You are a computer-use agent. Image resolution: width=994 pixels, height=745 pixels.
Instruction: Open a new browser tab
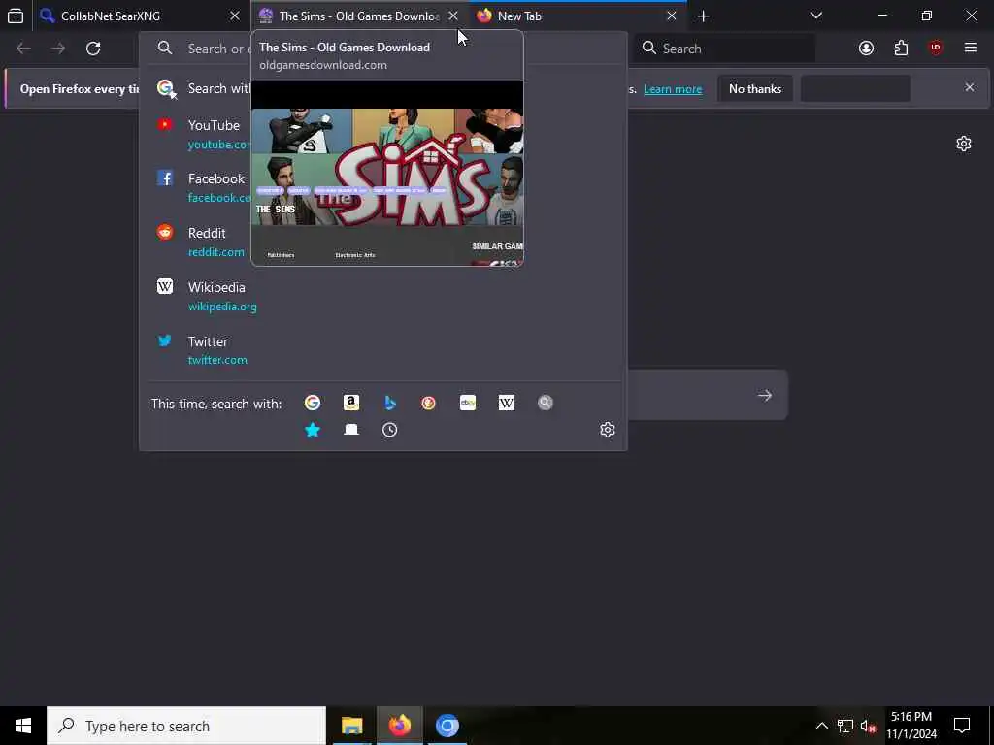703,16
